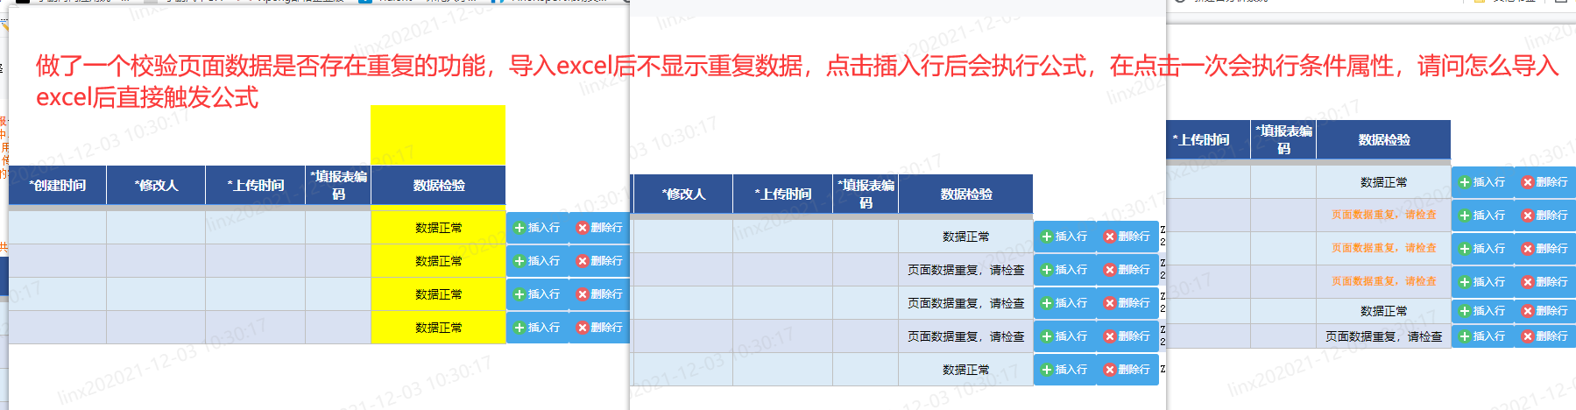Click 插入行 in last row of middle table

pos(1064,370)
